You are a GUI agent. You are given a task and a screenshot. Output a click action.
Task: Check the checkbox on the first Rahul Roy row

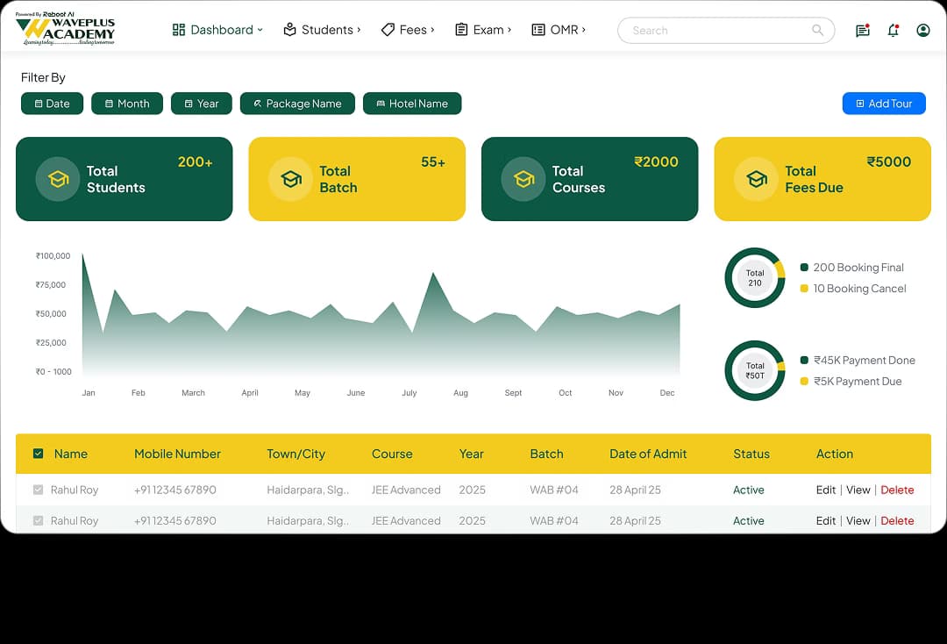pos(38,490)
